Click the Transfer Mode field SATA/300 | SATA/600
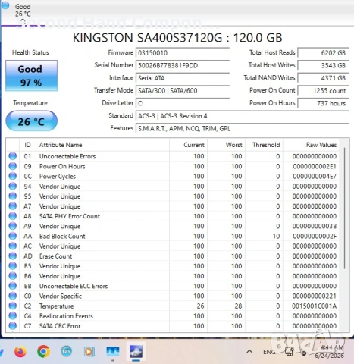Image resolution: width=354 pixels, height=364 pixels. tap(183, 91)
